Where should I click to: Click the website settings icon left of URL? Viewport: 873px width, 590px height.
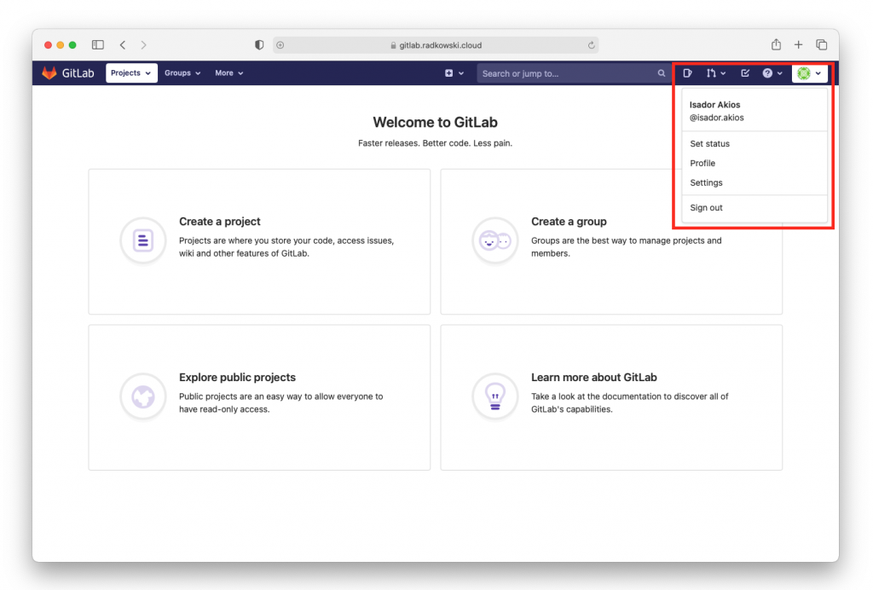tap(280, 45)
